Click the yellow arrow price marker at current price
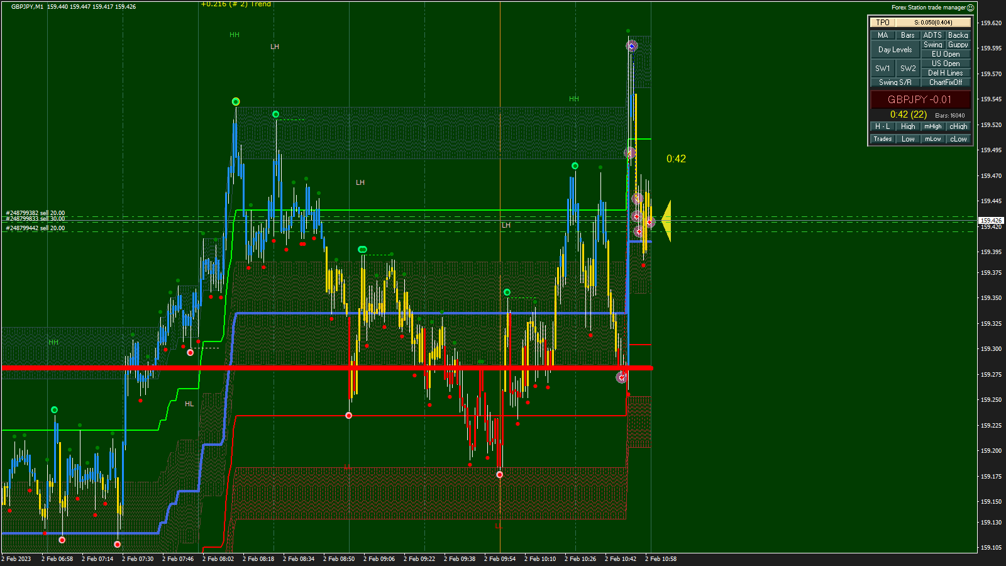The height and width of the screenshot is (566, 1006). (666, 221)
